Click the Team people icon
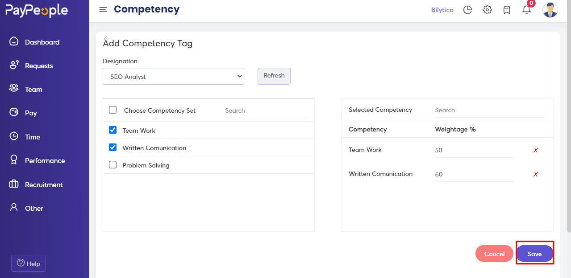This screenshot has height=278, width=571. click(x=14, y=89)
